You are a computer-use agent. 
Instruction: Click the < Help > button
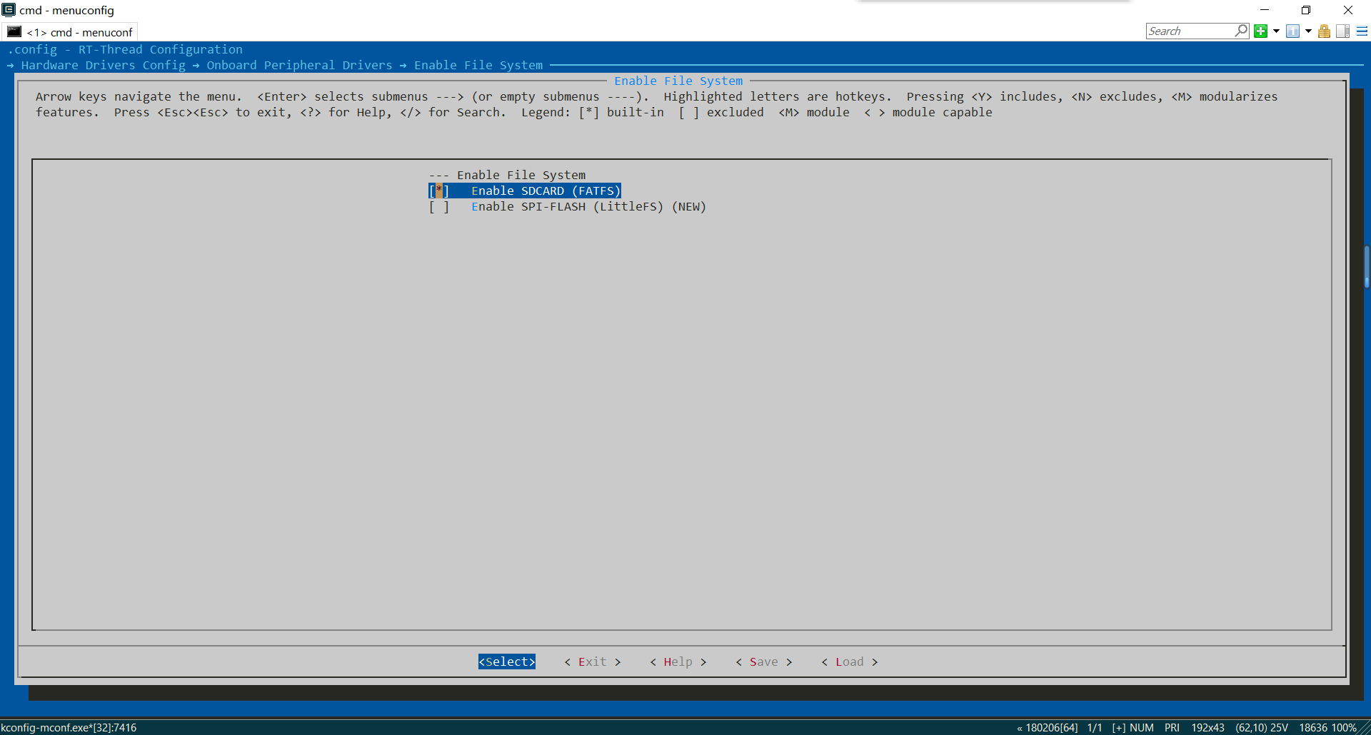(x=678, y=661)
